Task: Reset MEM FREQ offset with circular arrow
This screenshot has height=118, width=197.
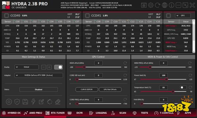Action: point(190,63)
